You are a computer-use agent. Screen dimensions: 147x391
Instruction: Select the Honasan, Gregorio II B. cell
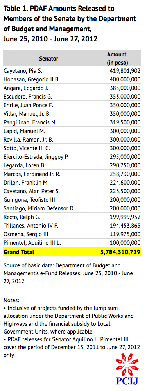48,79
